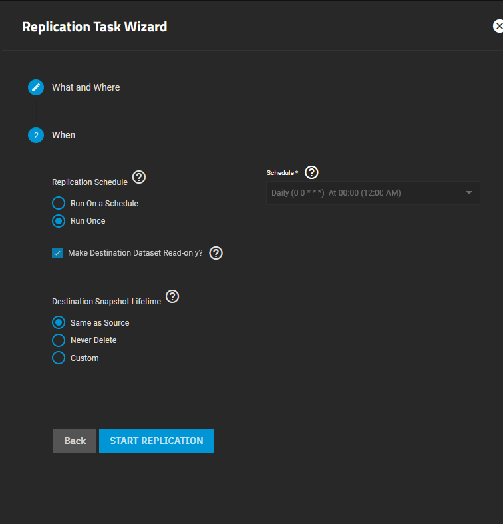This screenshot has height=524, width=503.
Task: Select the Run Once radio button
Action: tap(59, 221)
